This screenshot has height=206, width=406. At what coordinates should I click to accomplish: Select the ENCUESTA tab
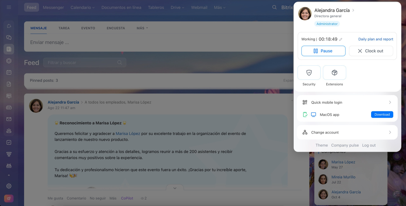[116, 28]
